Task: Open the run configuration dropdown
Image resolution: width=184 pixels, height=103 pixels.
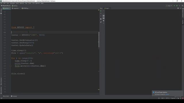Action: pyautogui.click(x=169, y=6)
